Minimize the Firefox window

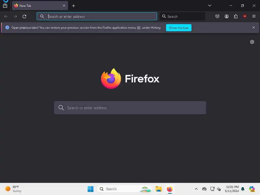(x=231, y=6)
